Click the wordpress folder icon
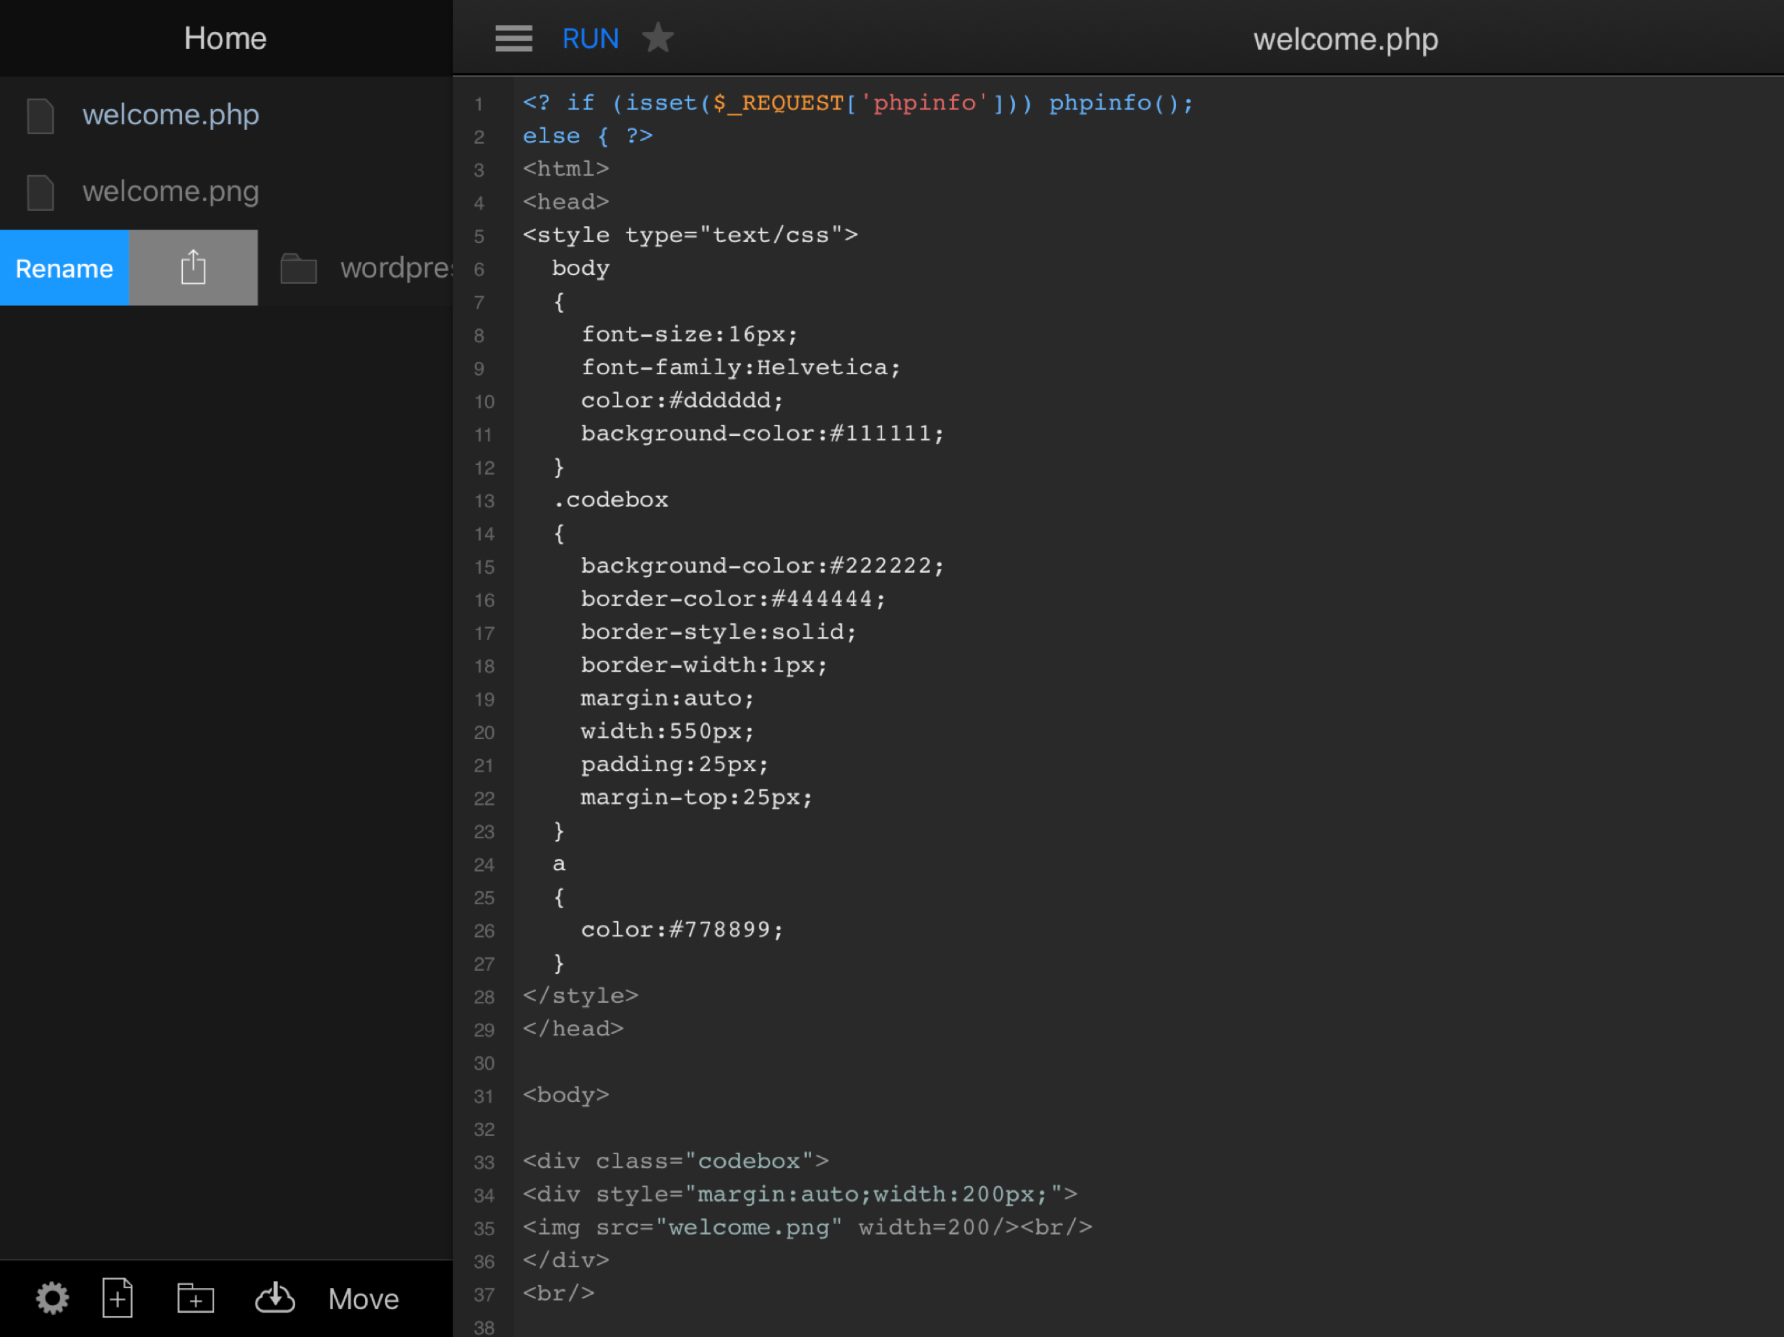Screen dimensions: 1784x1337 point(298,268)
